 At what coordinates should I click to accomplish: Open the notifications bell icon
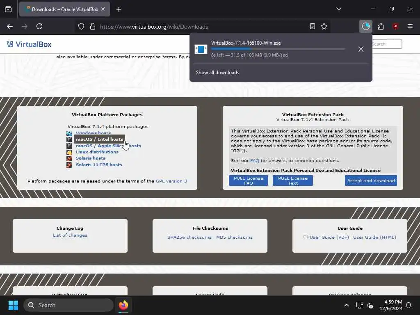click(x=409, y=305)
